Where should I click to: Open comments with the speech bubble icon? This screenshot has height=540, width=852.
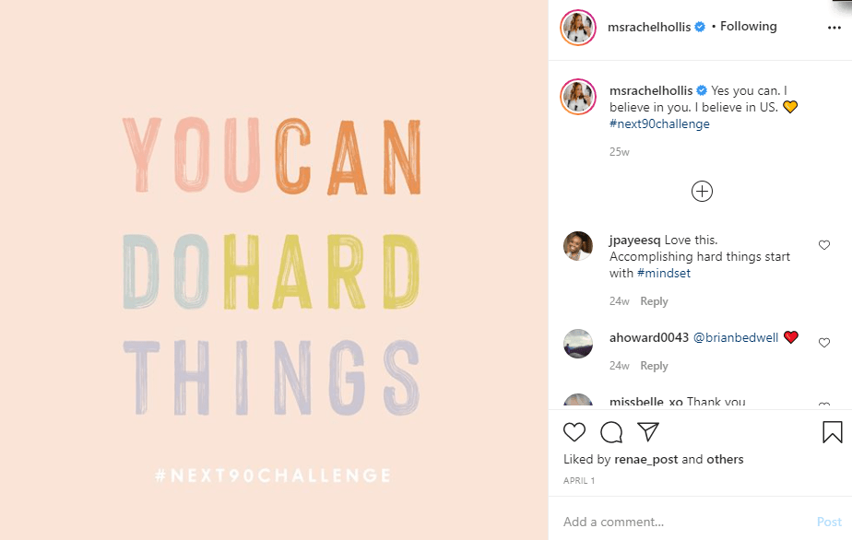tap(611, 432)
